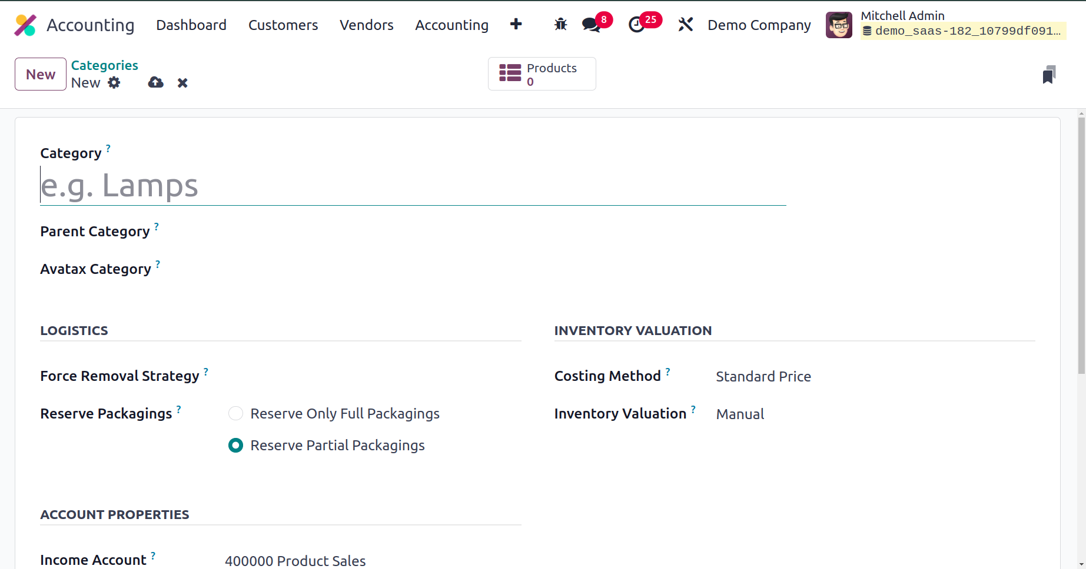
Task: Open the Customers menu
Action: pos(283,25)
